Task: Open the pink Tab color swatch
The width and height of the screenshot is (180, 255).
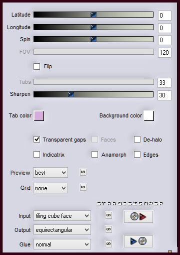Action: [x=39, y=115]
